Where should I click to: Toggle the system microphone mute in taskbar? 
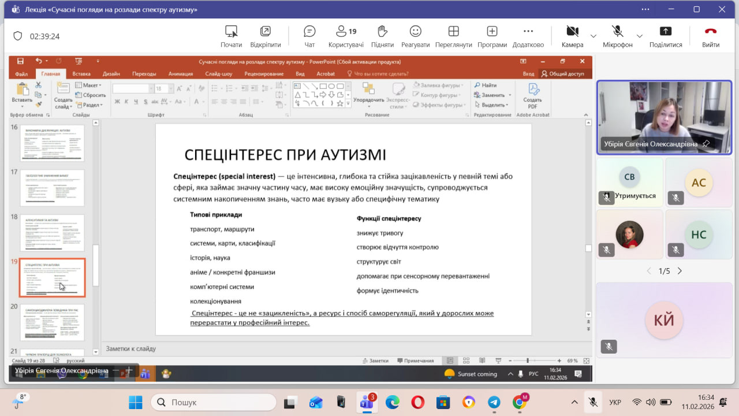(x=592, y=402)
